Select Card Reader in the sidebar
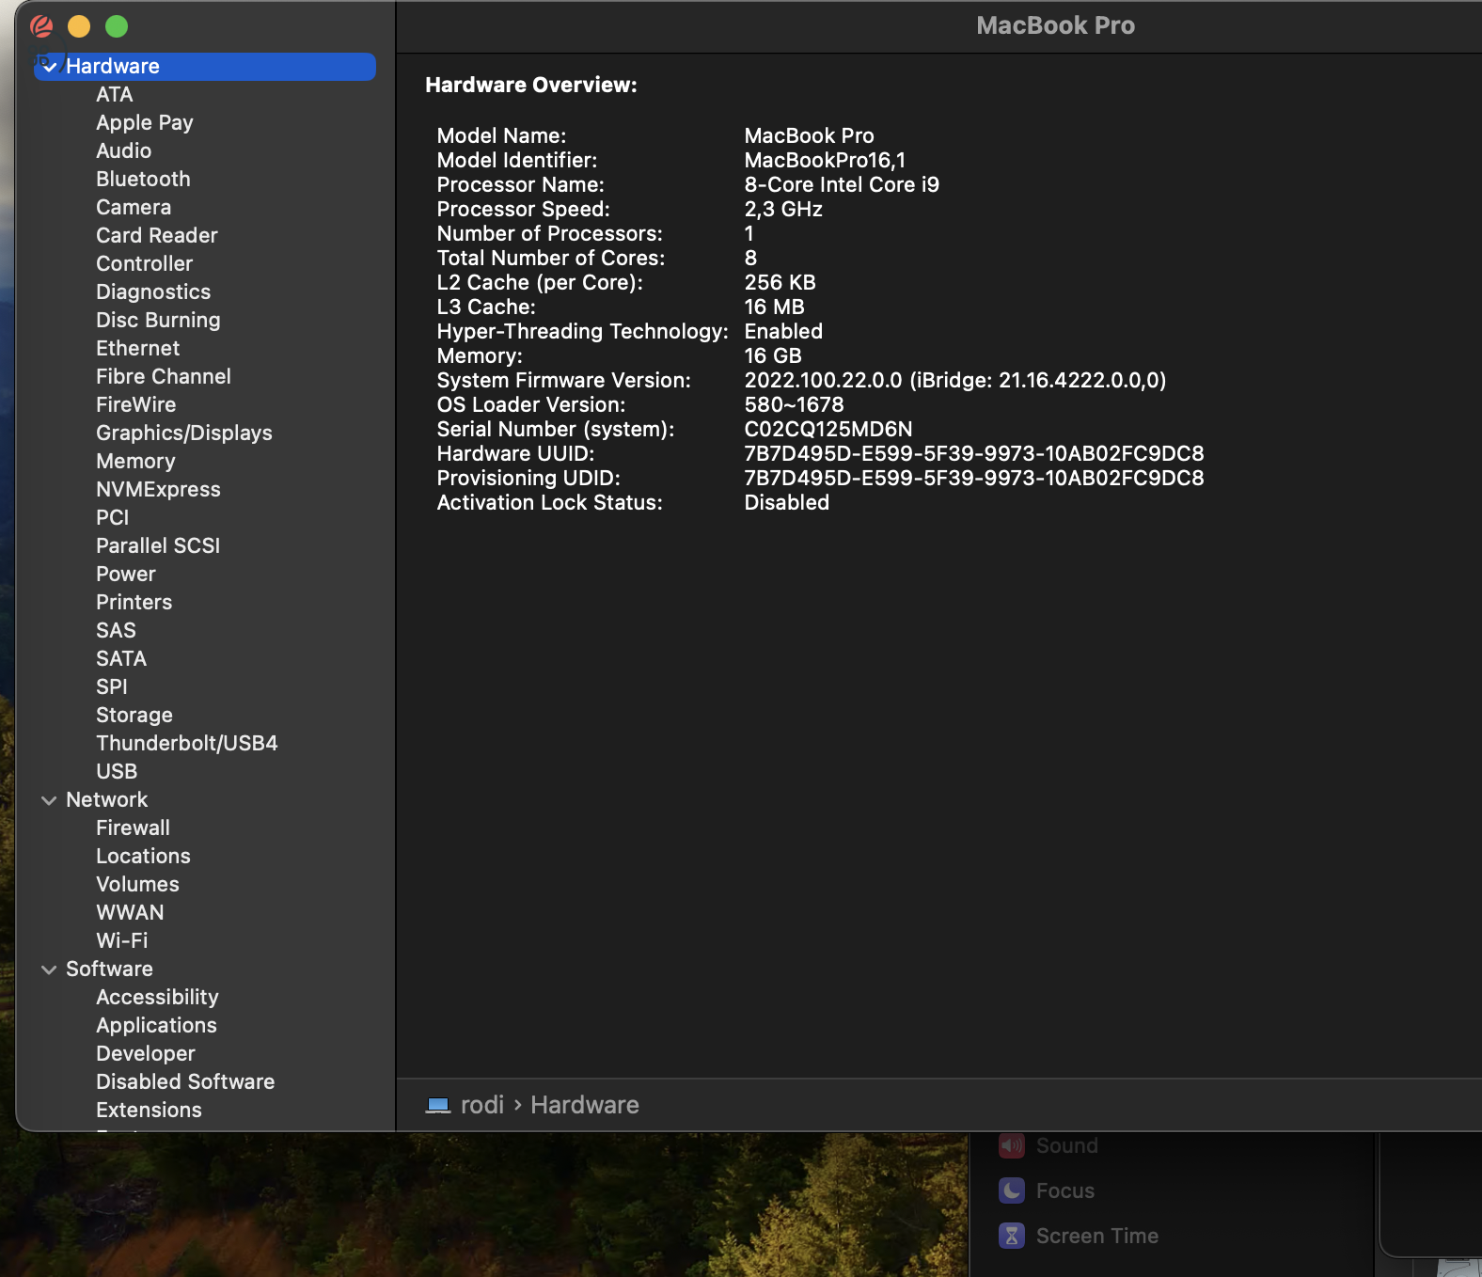The image size is (1482, 1277). (157, 235)
